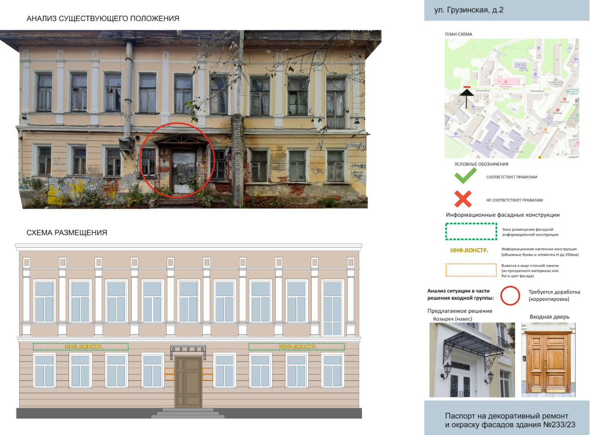Click the orange sign panel left of door
Image resolution: width=590 pixels, height=435 pixels.
click(169, 374)
